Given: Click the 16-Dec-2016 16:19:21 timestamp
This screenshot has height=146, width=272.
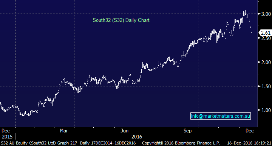Looking at the screenshot, I should (249, 143).
